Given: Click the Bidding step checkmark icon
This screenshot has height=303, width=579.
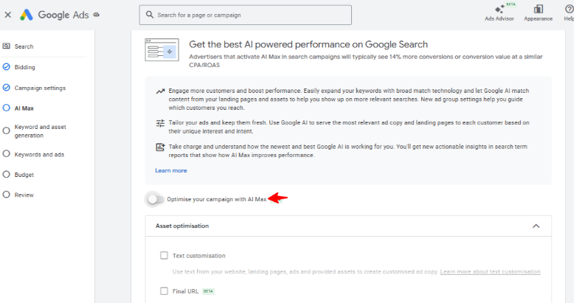Looking at the screenshot, I should point(7,67).
